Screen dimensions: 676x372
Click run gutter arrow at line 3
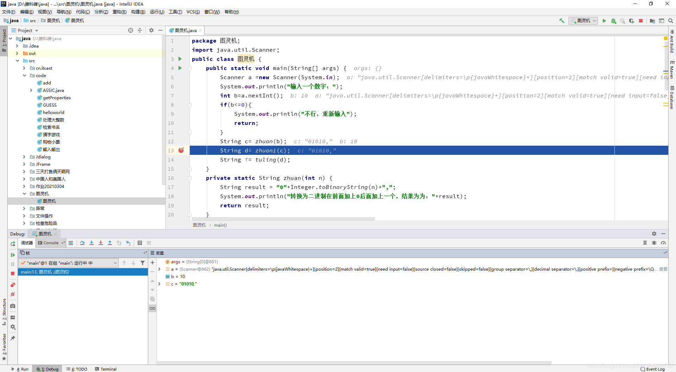click(180, 59)
